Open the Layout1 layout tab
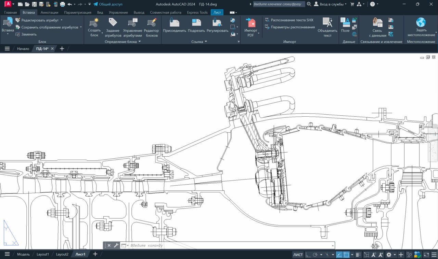Screen dimensions: 438x259 43,254
